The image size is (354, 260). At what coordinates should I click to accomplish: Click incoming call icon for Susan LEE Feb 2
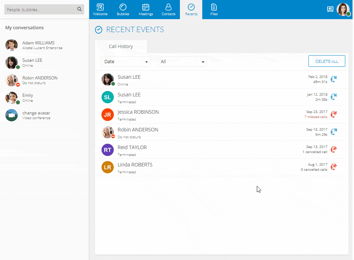(334, 79)
